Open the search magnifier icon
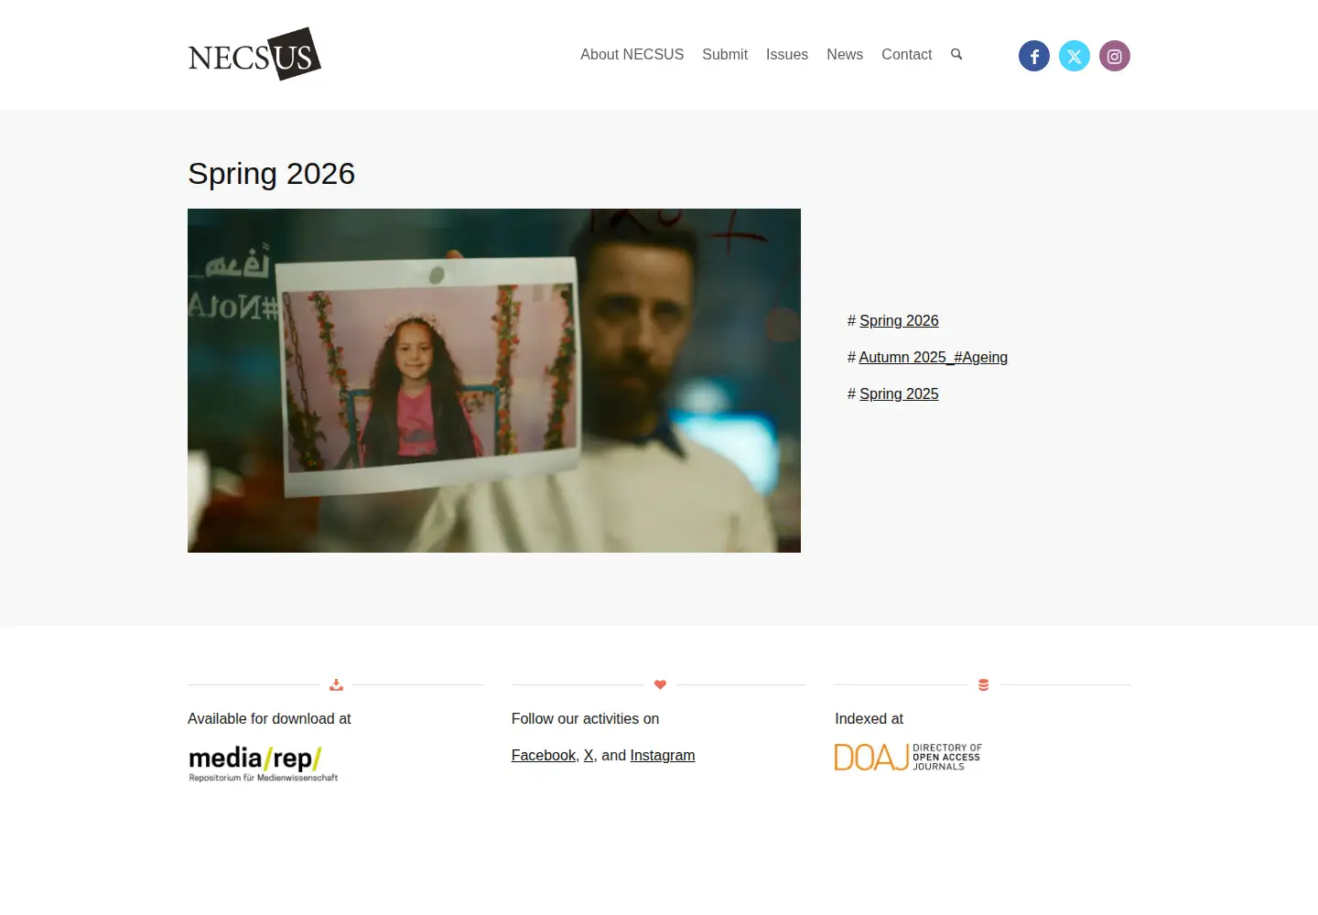The image size is (1318, 915). click(x=956, y=54)
